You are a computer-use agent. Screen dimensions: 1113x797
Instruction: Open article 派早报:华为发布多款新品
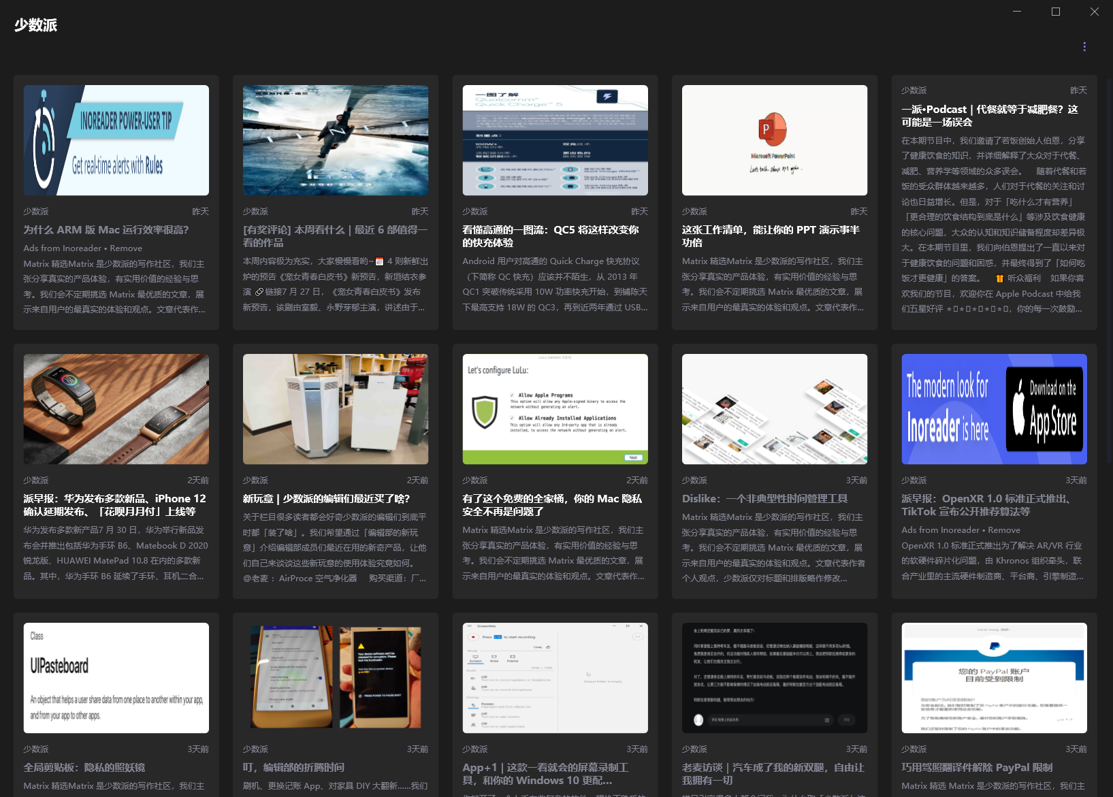pyautogui.click(x=115, y=505)
